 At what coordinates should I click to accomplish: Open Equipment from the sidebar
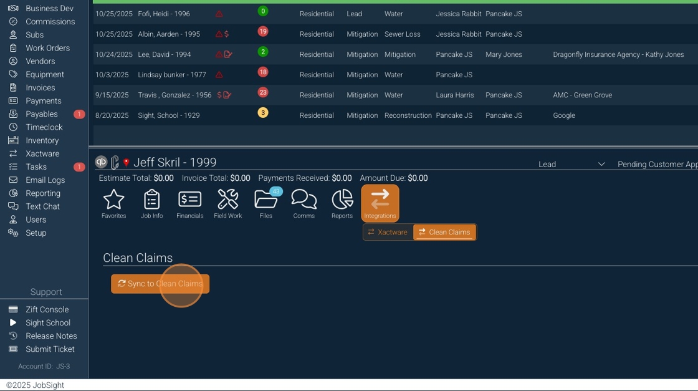pos(44,74)
